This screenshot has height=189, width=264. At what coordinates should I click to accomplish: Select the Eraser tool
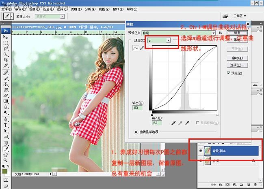pos(6,95)
